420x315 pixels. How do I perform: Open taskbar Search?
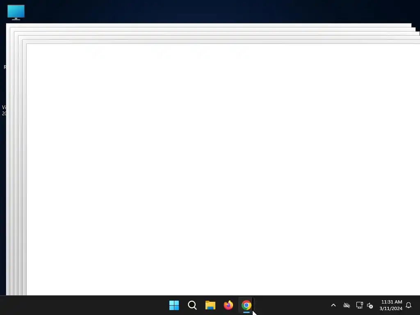(192, 305)
